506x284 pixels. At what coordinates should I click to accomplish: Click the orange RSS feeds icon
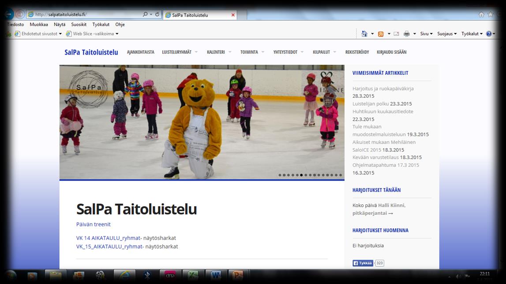tap(381, 34)
